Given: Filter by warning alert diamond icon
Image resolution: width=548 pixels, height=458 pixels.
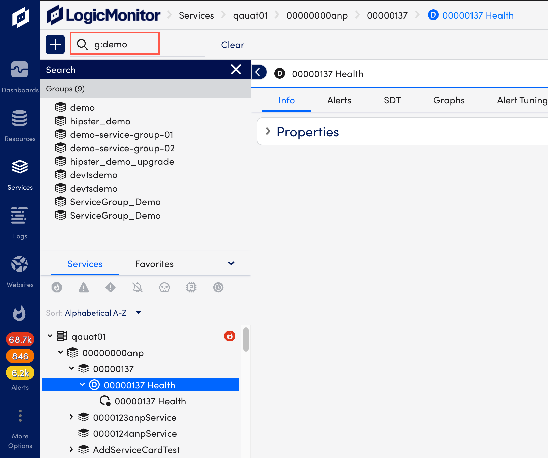Looking at the screenshot, I should click(111, 288).
